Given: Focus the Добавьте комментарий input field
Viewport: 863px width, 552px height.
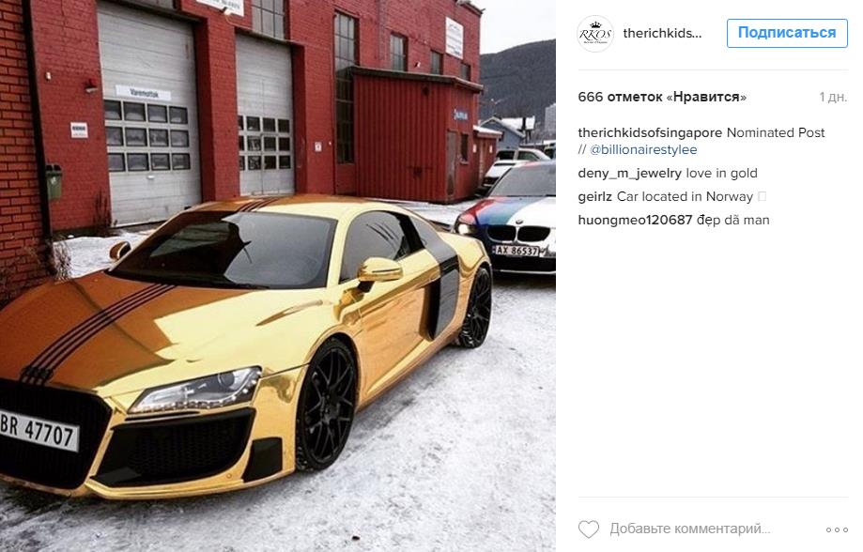Looking at the screenshot, I should tap(690, 529).
